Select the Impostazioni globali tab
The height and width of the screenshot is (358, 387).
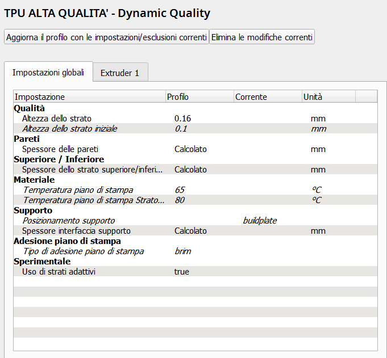click(x=48, y=73)
